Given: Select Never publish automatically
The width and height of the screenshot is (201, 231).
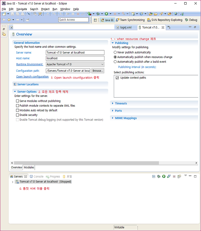Looking at the screenshot, I should tap(115, 52).
